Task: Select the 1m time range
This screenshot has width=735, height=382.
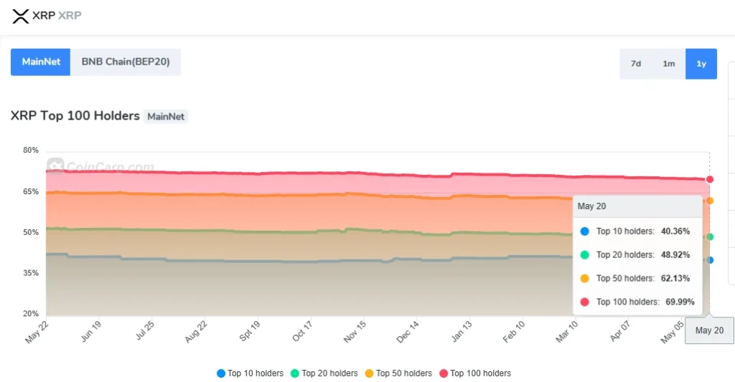Action: click(669, 64)
